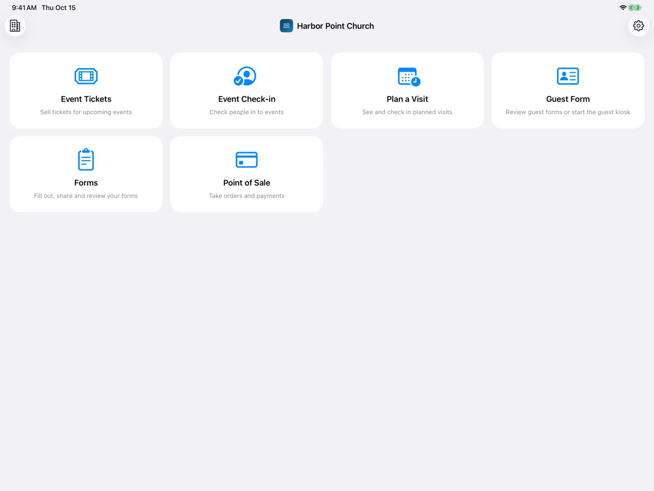The image size is (654, 491).
Task: Click 'Check people in to events' text
Action: tap(246, 112)
